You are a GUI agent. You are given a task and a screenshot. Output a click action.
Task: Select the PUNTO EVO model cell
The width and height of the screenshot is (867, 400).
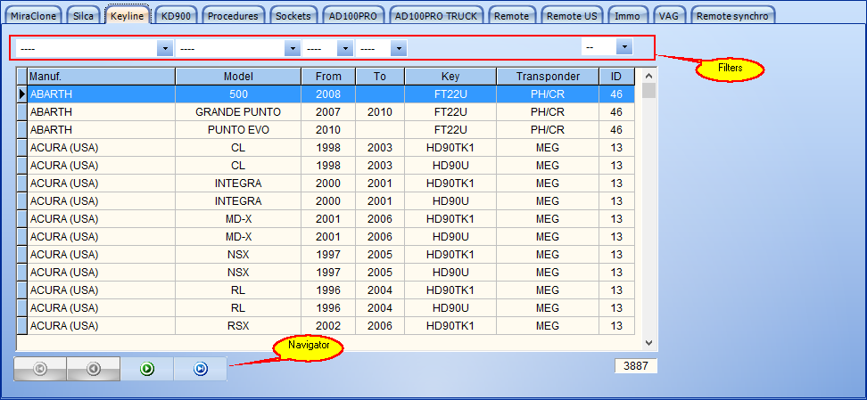238,130
